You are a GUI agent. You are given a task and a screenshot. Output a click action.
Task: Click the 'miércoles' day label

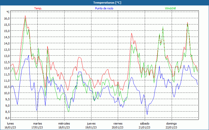[64, 123]
